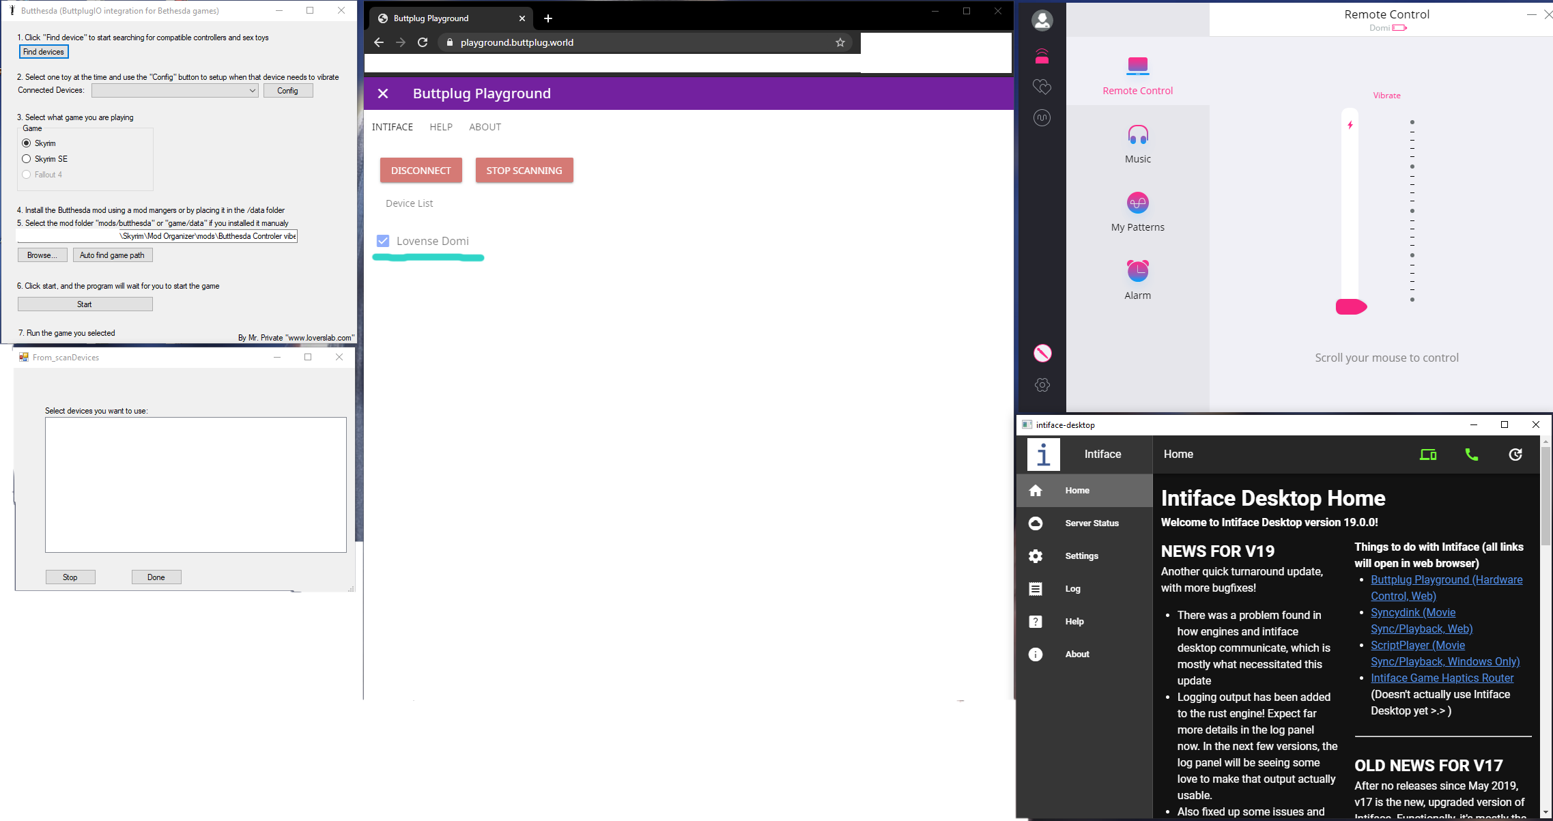Click the DISCONNECT button
The width and height of the screenshot is (1553, 821).
point(421,171)
